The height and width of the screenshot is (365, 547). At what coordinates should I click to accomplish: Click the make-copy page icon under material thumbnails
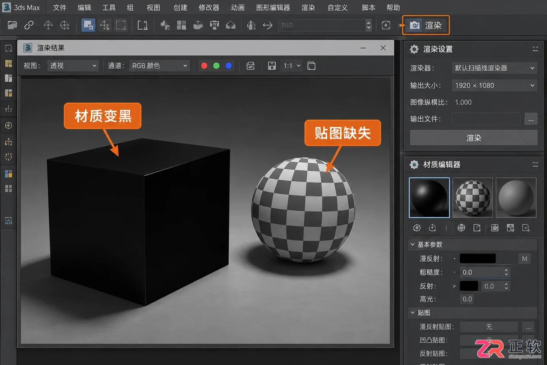click(477, 228)
